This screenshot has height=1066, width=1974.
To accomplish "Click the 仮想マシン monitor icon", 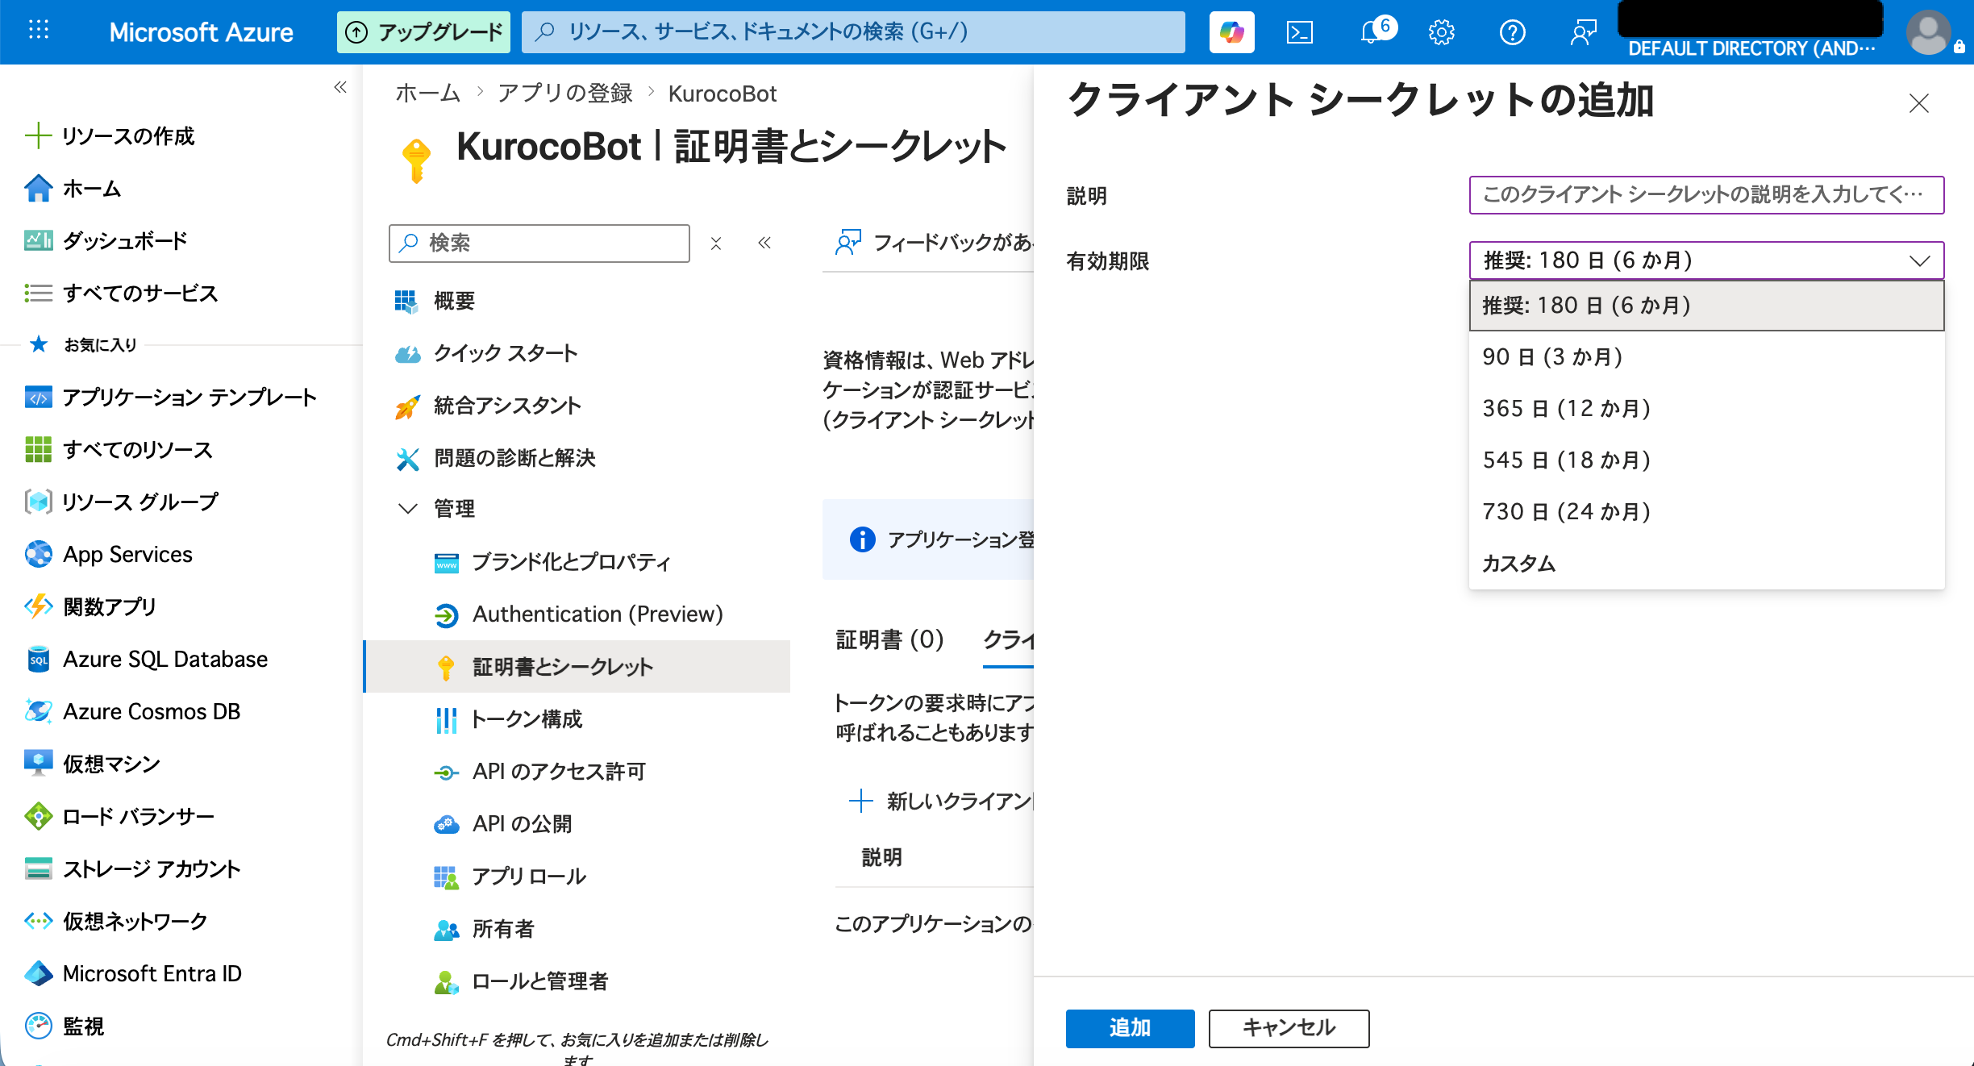I will (x=38, y=763).
